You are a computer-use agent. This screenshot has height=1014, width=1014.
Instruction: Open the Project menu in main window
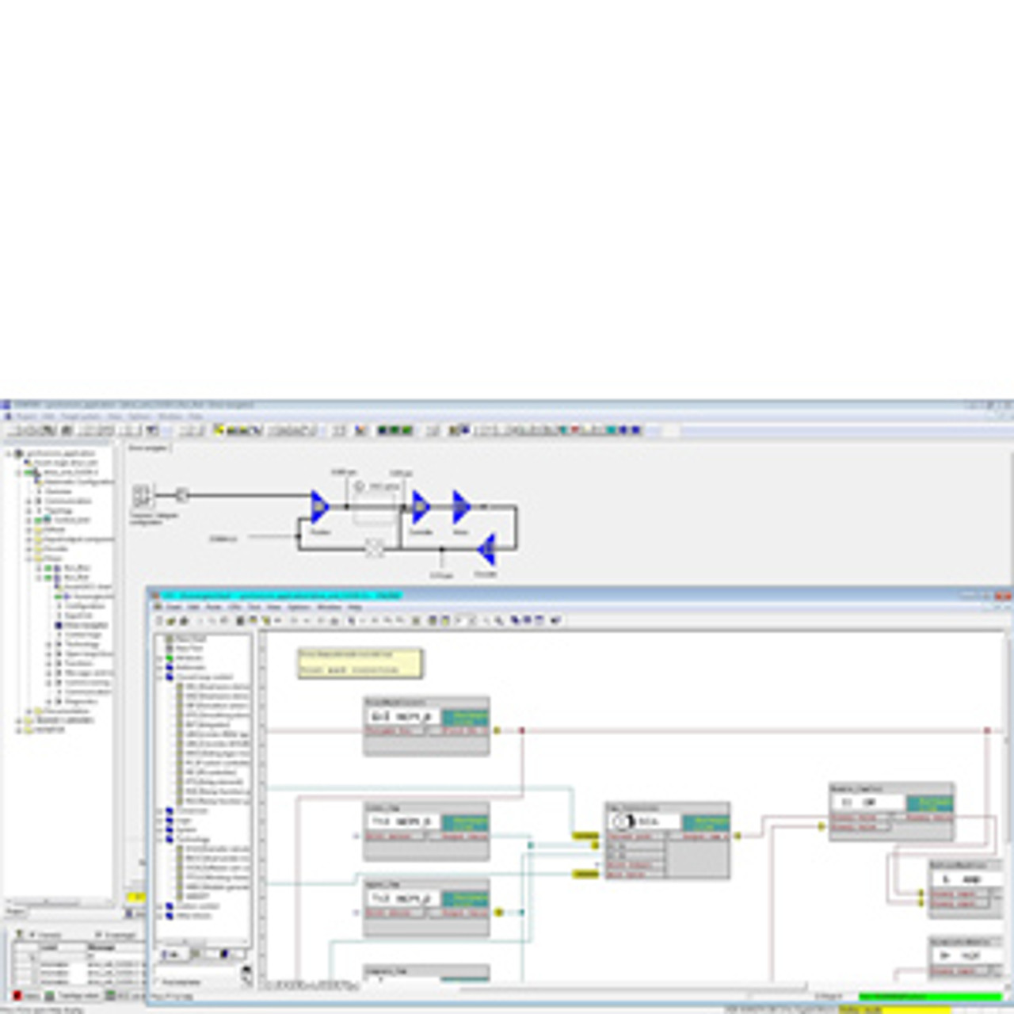pos(26,416)
